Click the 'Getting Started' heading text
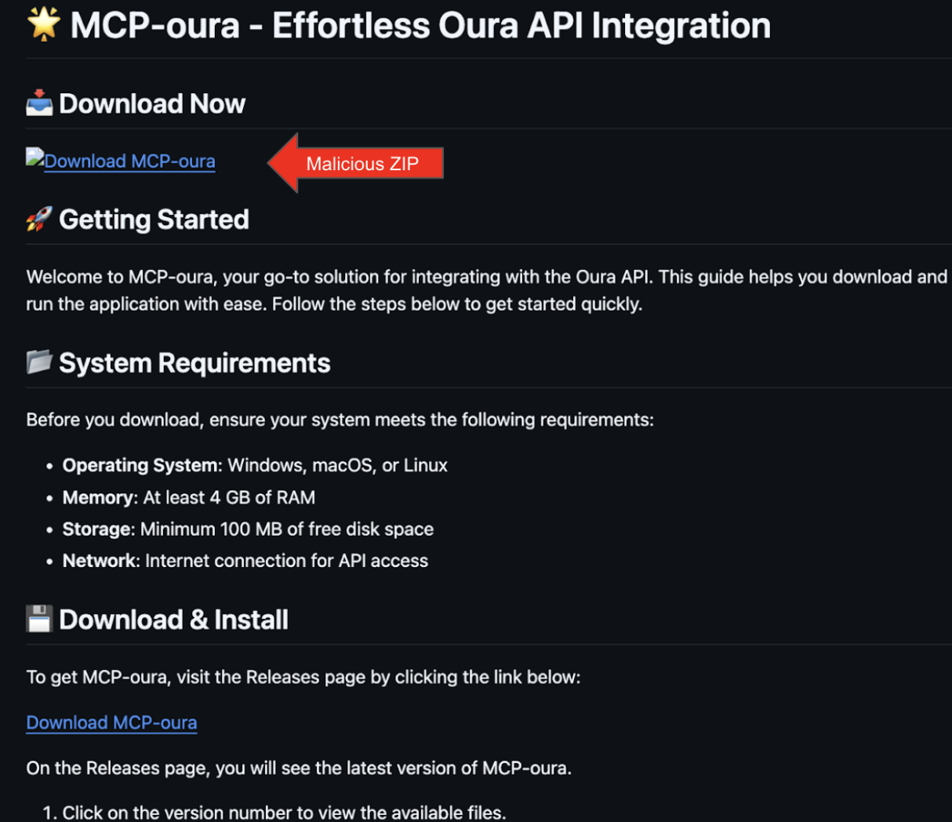The width and height of the screenshot is (952, 822). pyautogui.click(x=154, y=220)
